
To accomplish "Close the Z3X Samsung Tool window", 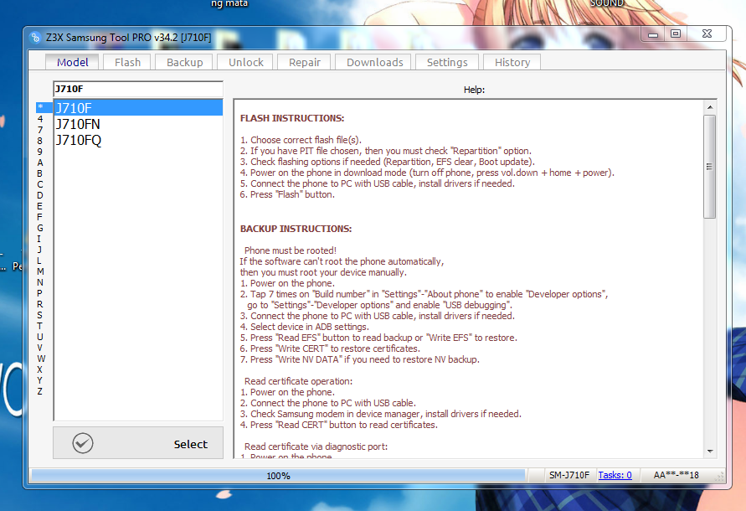I will [707, 34].
